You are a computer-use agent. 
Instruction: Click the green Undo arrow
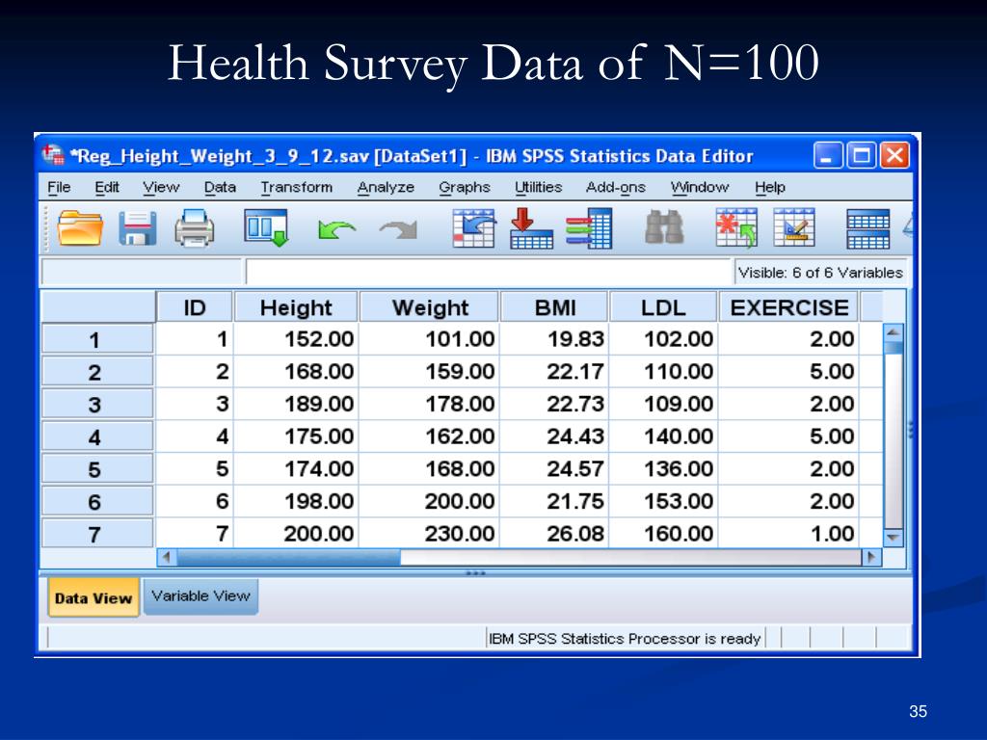coord(336,229)
